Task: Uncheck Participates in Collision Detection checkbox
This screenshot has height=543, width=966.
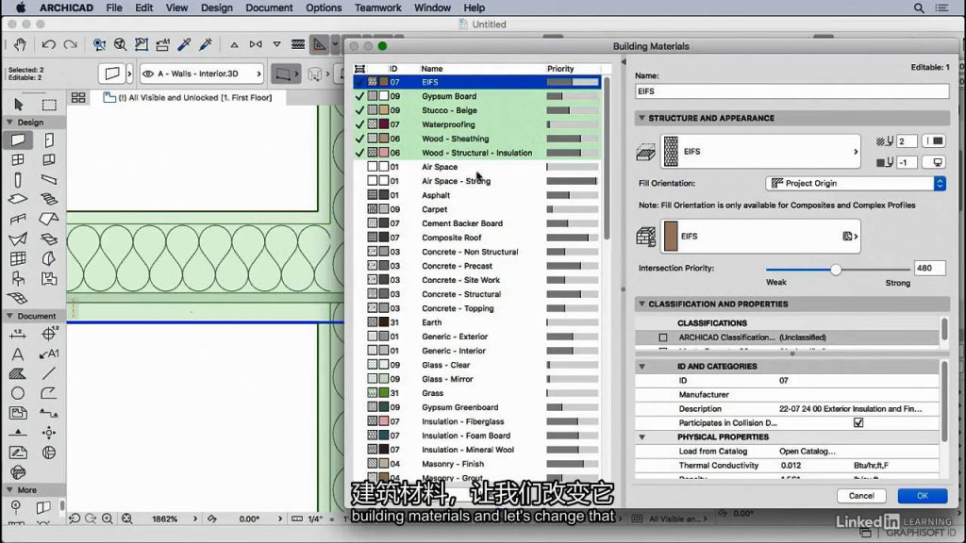Action: [x=858, y=423]
